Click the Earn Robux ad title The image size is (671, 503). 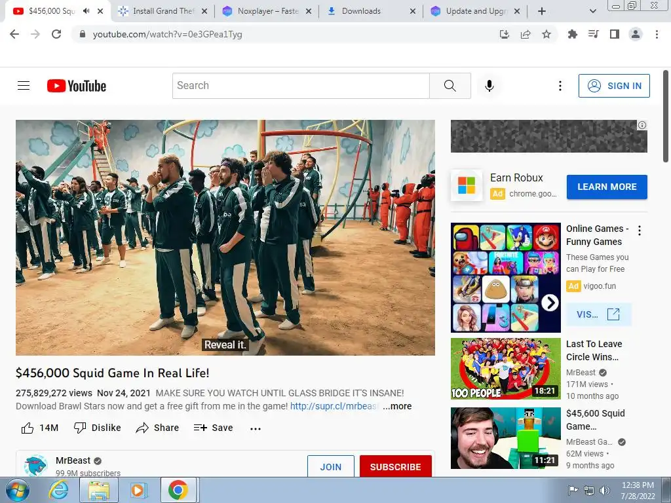pos(516,177)
